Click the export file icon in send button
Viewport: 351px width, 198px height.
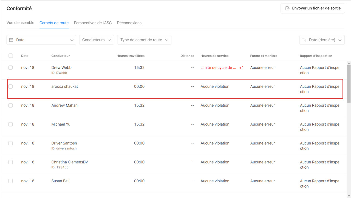click(288, 8)
